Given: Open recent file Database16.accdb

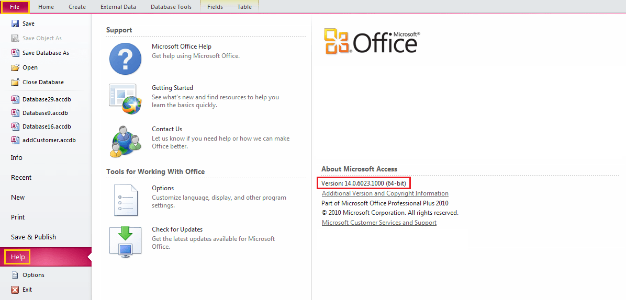Looking at the screenshot, I should pos(46,126).
